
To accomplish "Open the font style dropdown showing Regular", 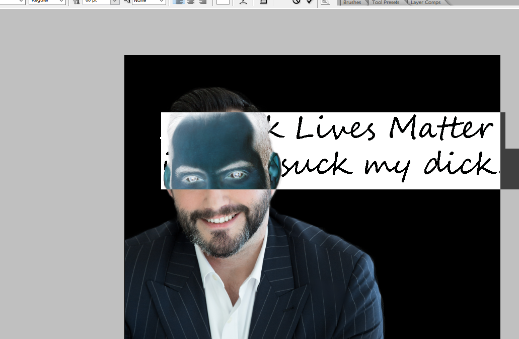I will click(47, 2).
